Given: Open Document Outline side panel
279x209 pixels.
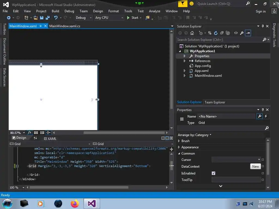Looking at the screenshot, I should coord(4,51).
